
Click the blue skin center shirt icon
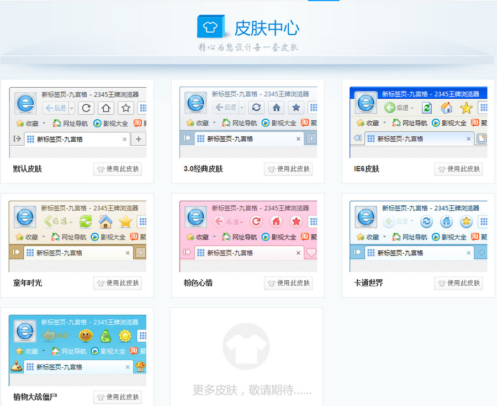[x=211, y=26]
